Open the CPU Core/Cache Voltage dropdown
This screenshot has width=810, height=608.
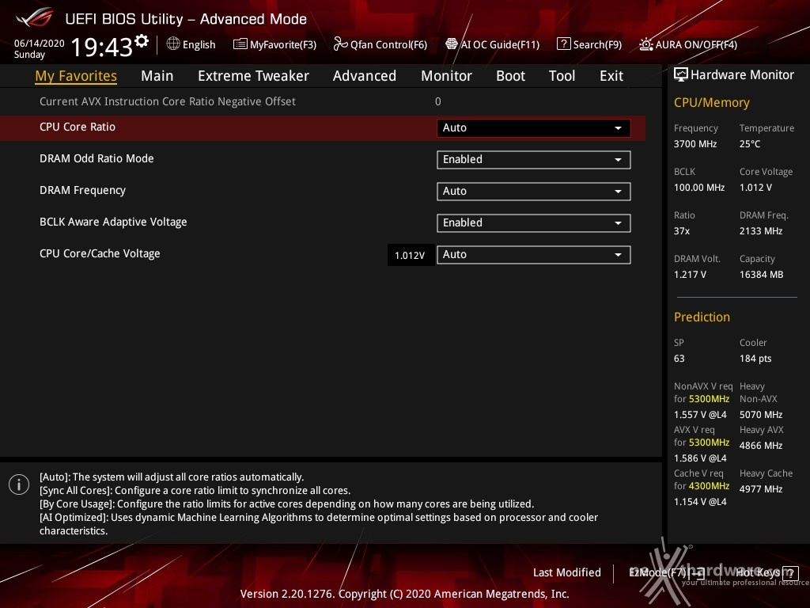[533, 254]
